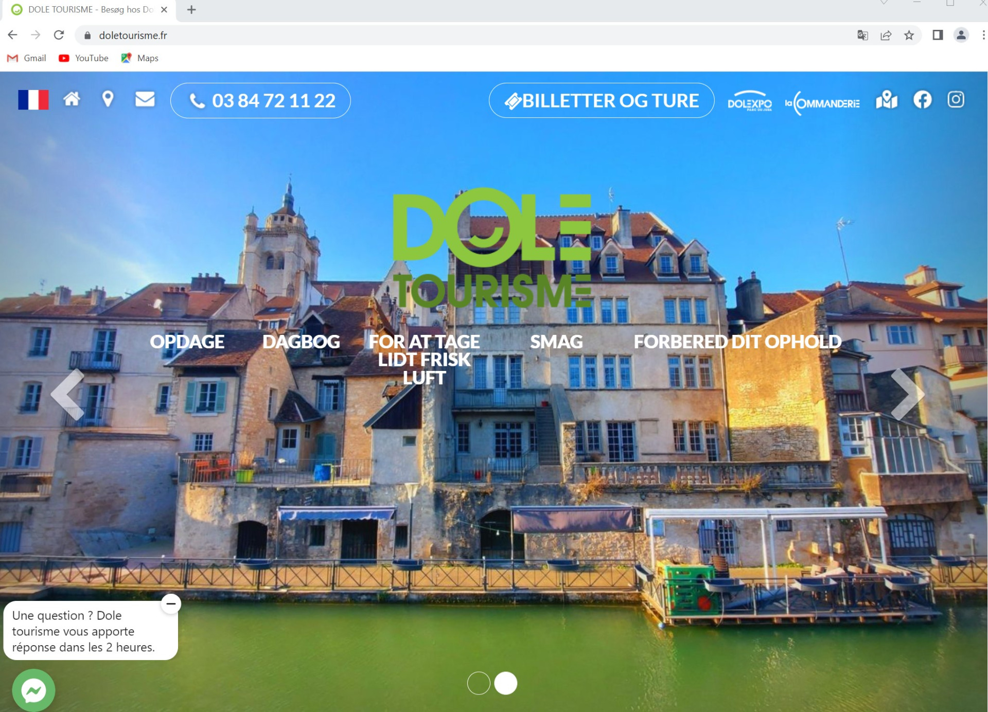Go forward in browser history
This screenshot has height=712, width=988.
(x=36, y=35)
